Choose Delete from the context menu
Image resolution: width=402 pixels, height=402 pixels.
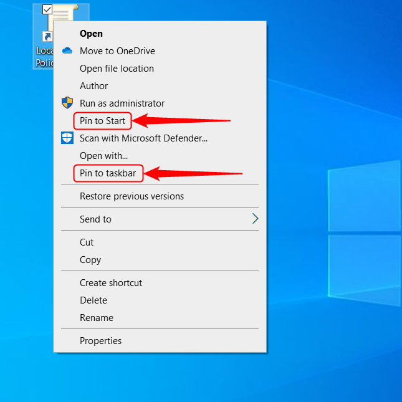[160, 300]
